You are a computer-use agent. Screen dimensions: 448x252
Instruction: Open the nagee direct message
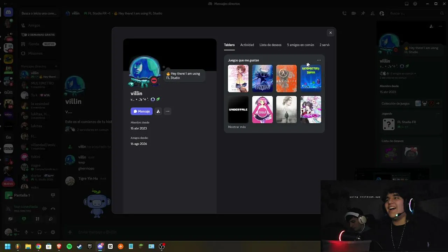tap(39, 167)
